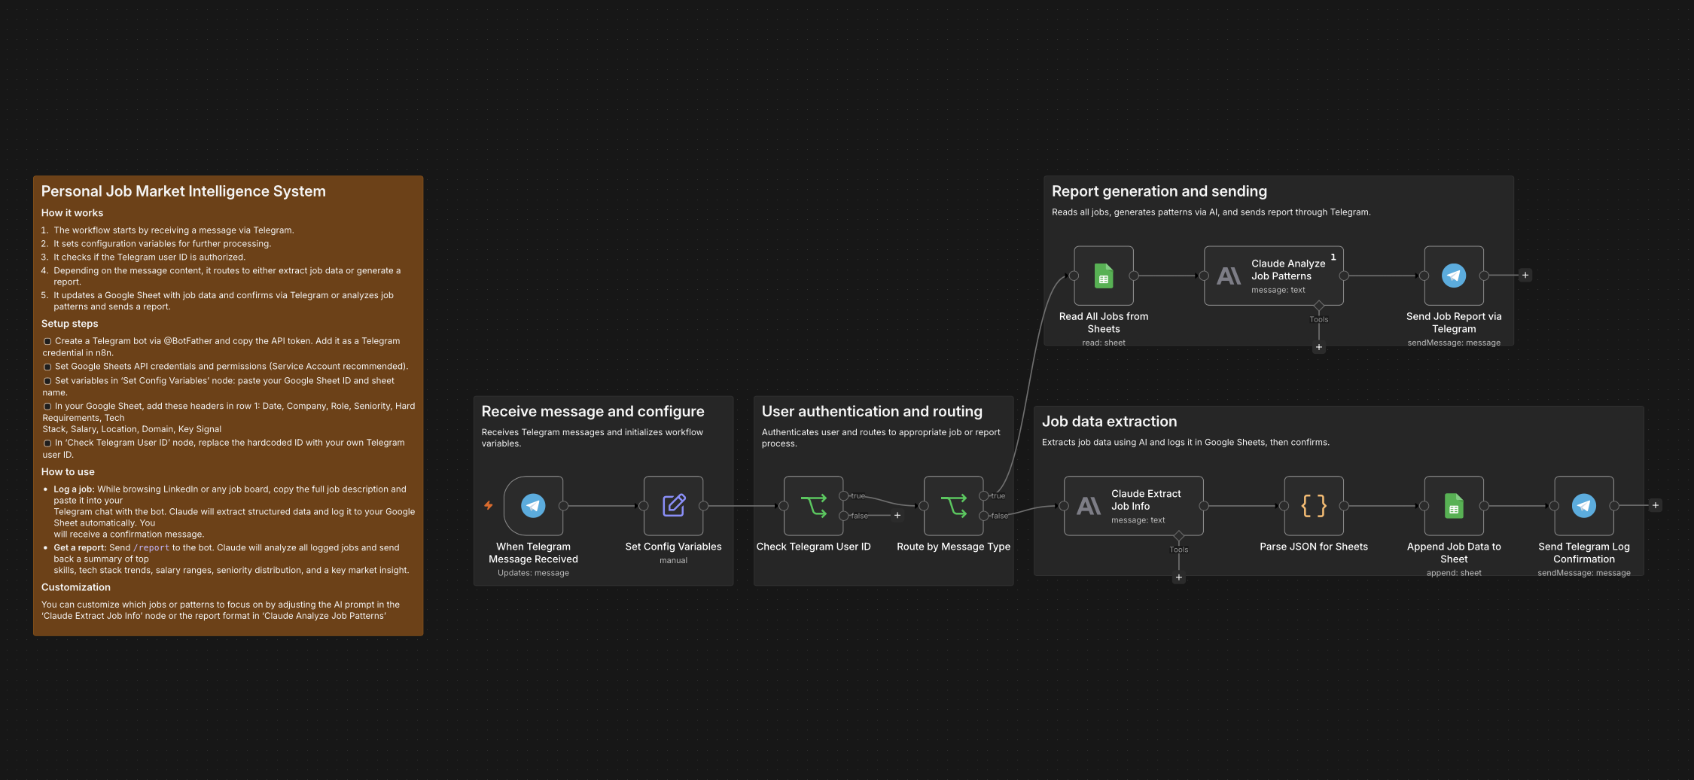
Task: Open the Claude Extract Job Info node
Action: click(x=1133, y=505)
